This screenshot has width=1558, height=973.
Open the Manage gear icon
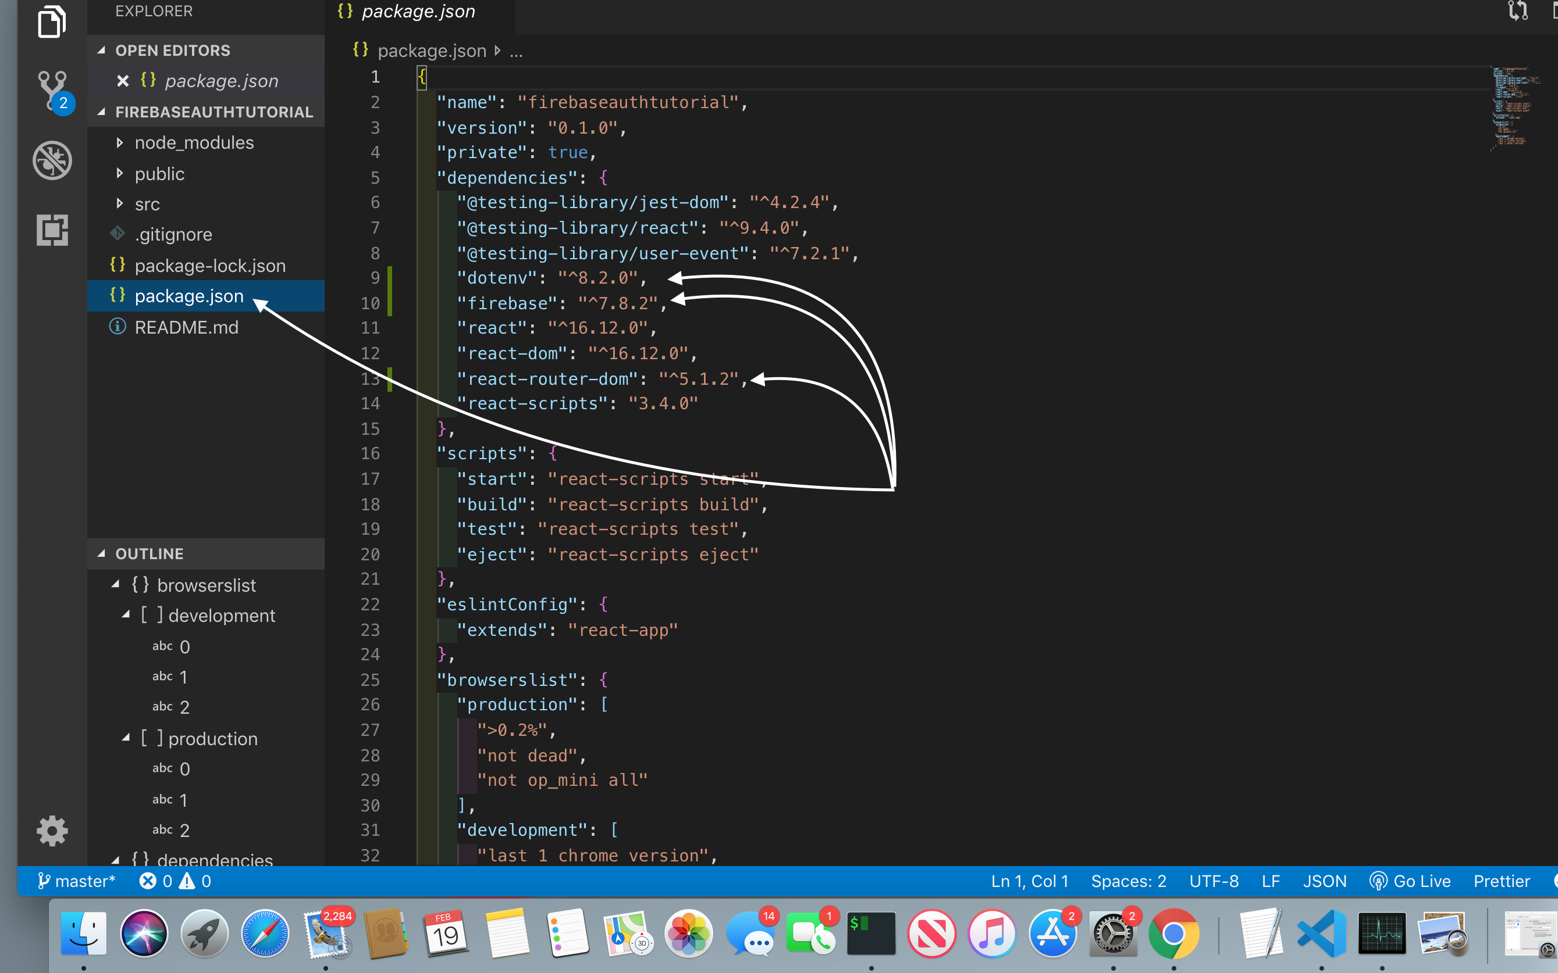tap(52, 831)
